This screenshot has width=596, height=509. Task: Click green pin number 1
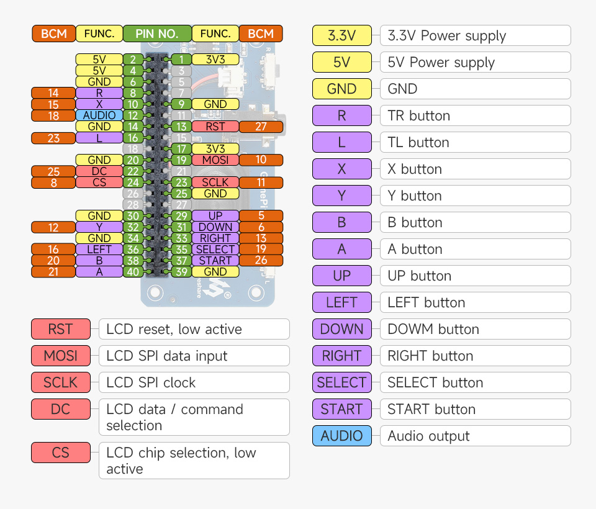181,60
